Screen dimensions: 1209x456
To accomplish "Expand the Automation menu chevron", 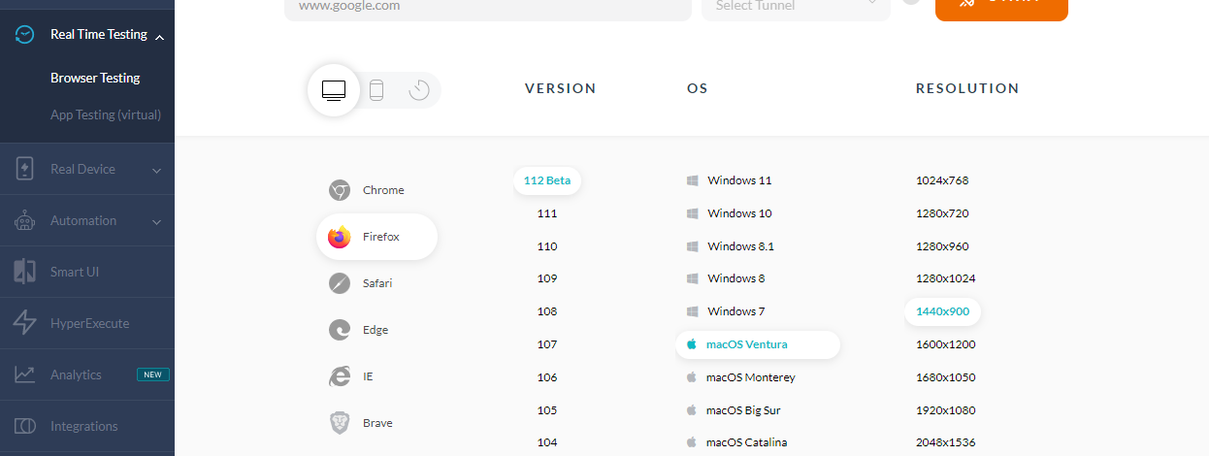I will 157,221.
